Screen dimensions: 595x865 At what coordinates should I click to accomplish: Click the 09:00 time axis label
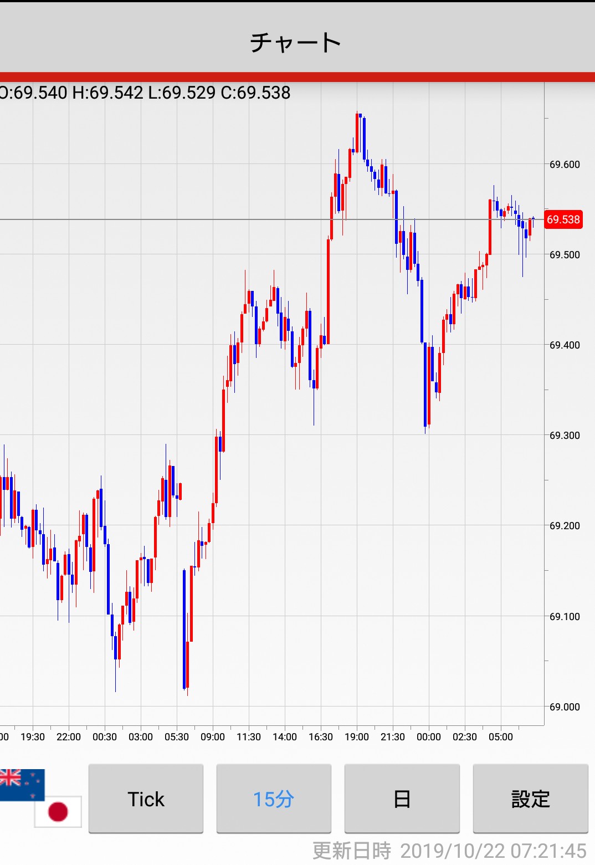pyautogui.click(x=212, y=737)
